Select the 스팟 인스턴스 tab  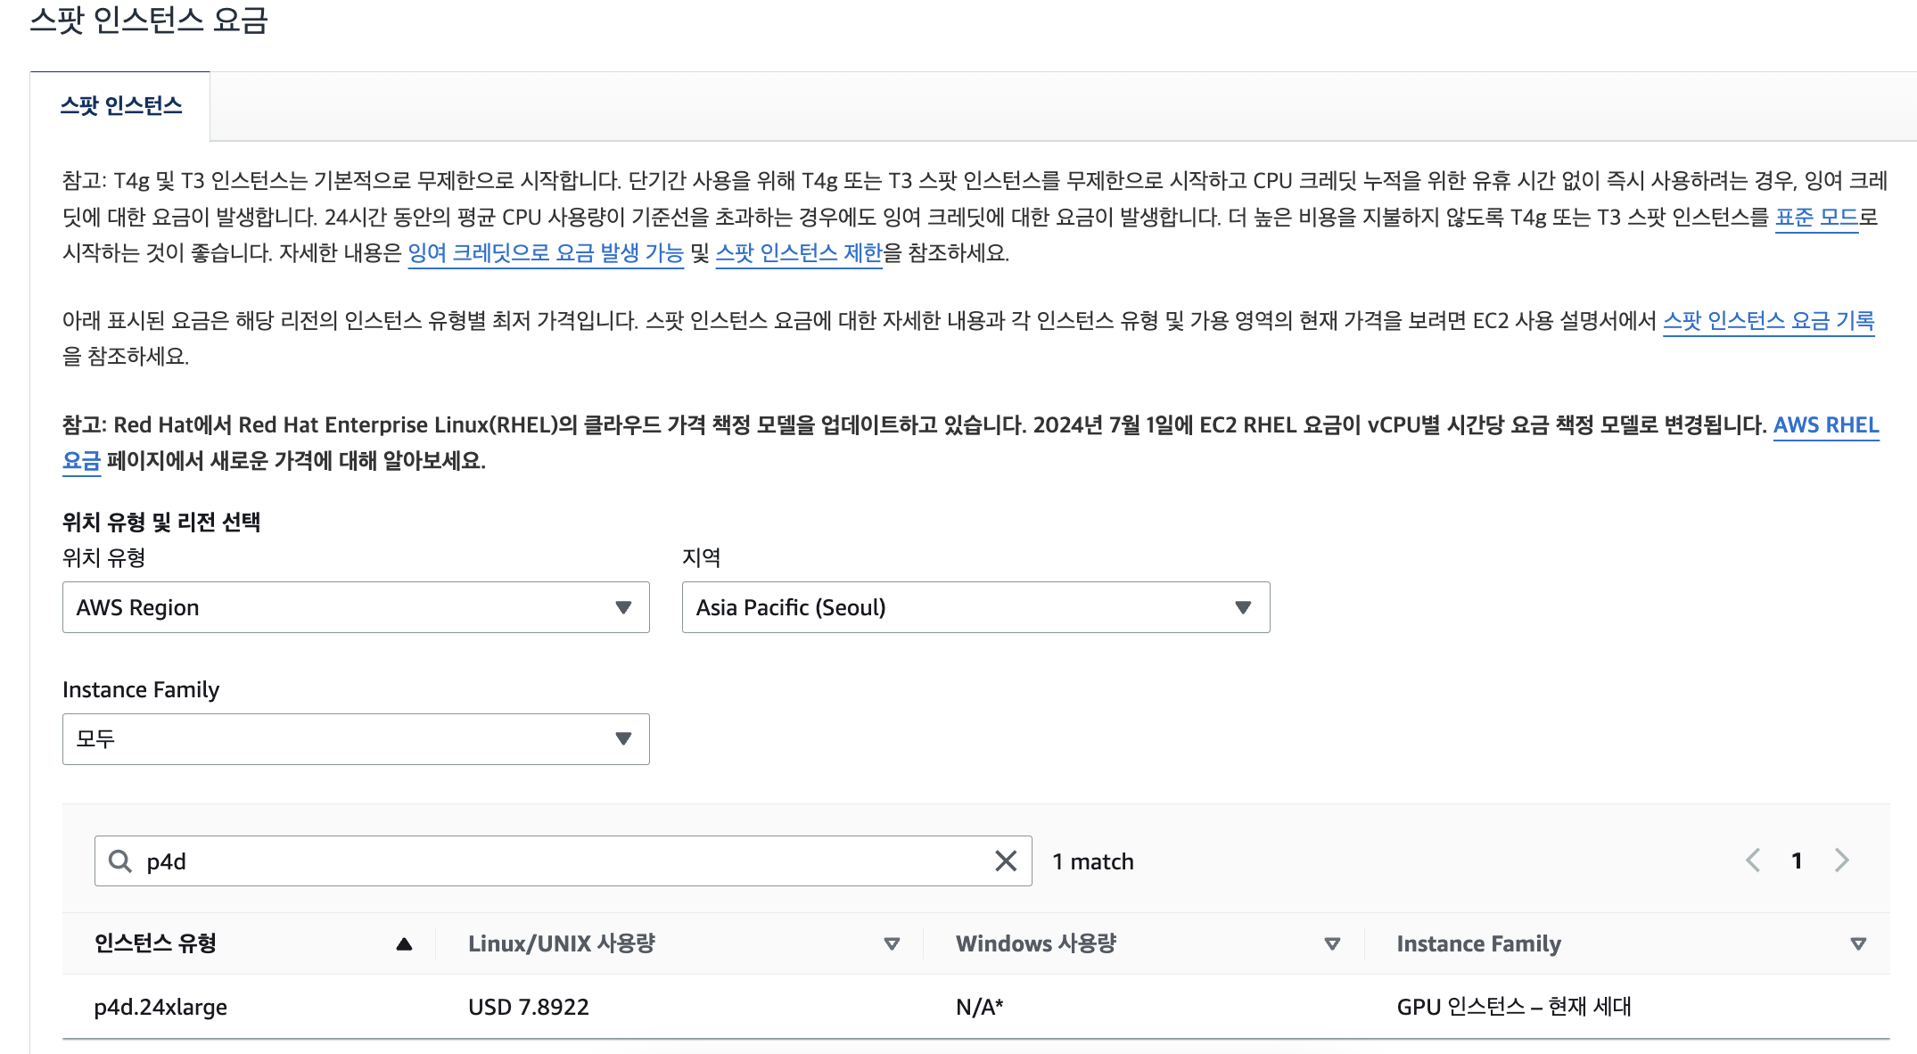click(120, 106)
